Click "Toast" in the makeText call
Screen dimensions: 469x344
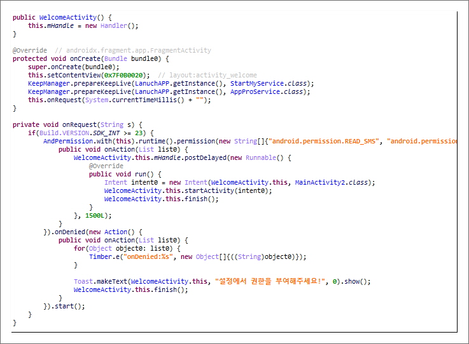click(x=83, y=281)
